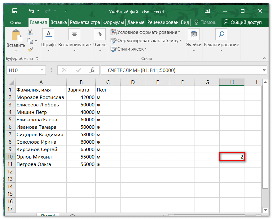
Task: Click the Общий доступ share button
Action: tap(243, 22)
